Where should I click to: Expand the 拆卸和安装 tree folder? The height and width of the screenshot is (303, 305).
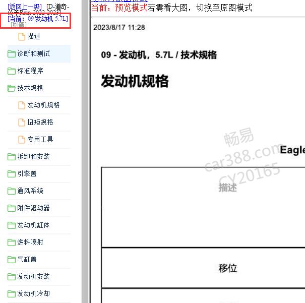click(x=33, y=156)
